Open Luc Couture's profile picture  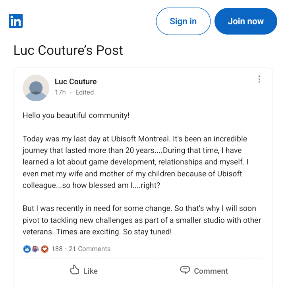pyautogui.click(x=36, y=88)
